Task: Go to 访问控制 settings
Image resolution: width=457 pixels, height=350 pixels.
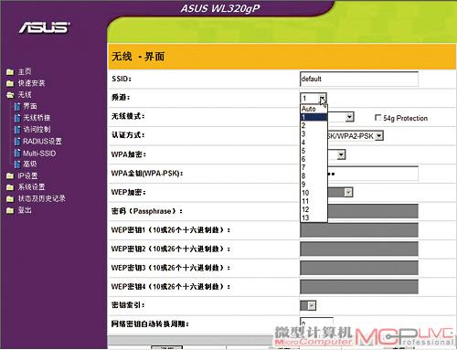Action: click(37, 130)
